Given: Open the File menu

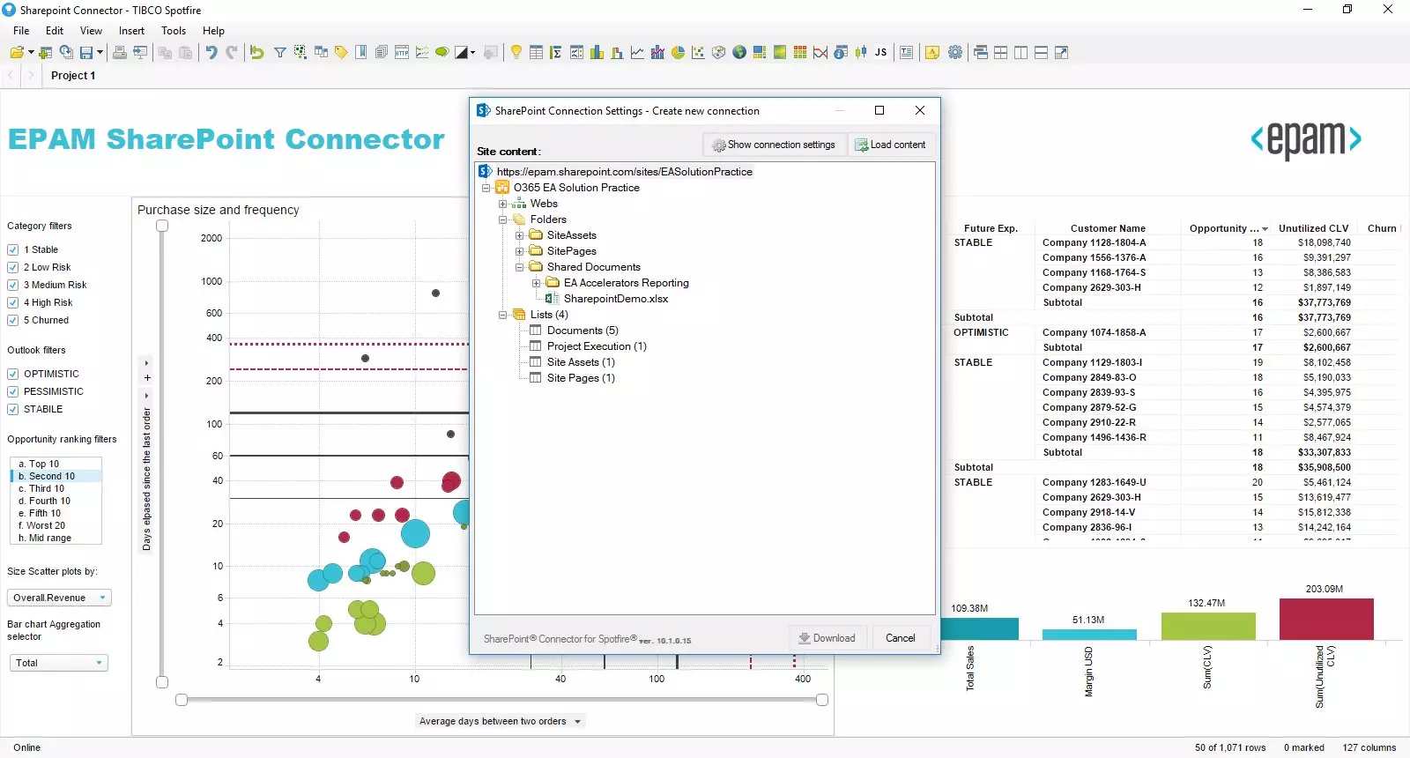Looking at the screenshot, I should (x=21, y=31).
